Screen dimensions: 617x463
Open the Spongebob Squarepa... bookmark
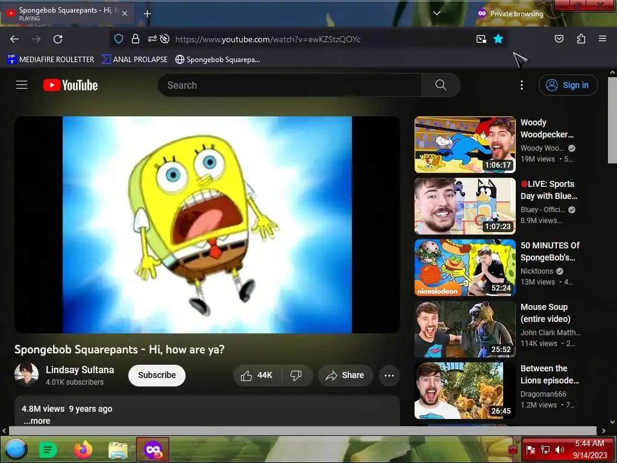click(218, 60)
